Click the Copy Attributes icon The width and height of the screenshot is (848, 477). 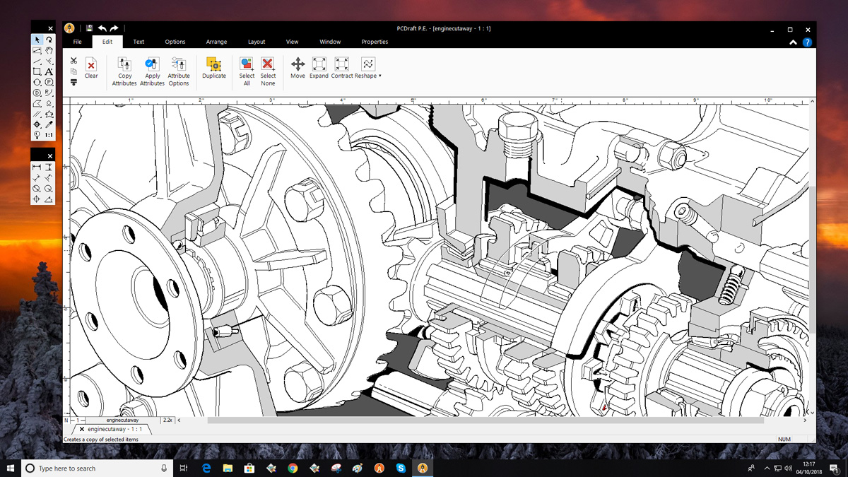coord(124,64)
